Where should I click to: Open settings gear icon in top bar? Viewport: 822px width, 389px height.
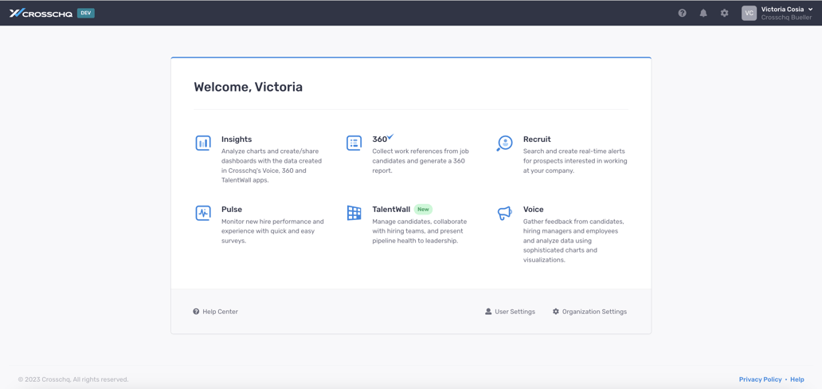(724, 13)
